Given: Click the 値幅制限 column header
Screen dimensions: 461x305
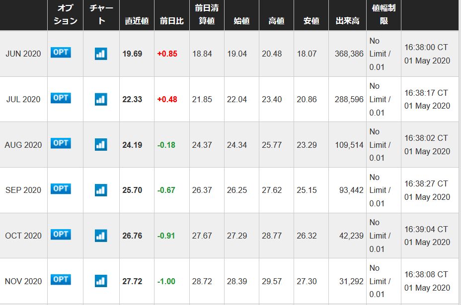Looking at the screenshot, I should (x=384, y=14).
